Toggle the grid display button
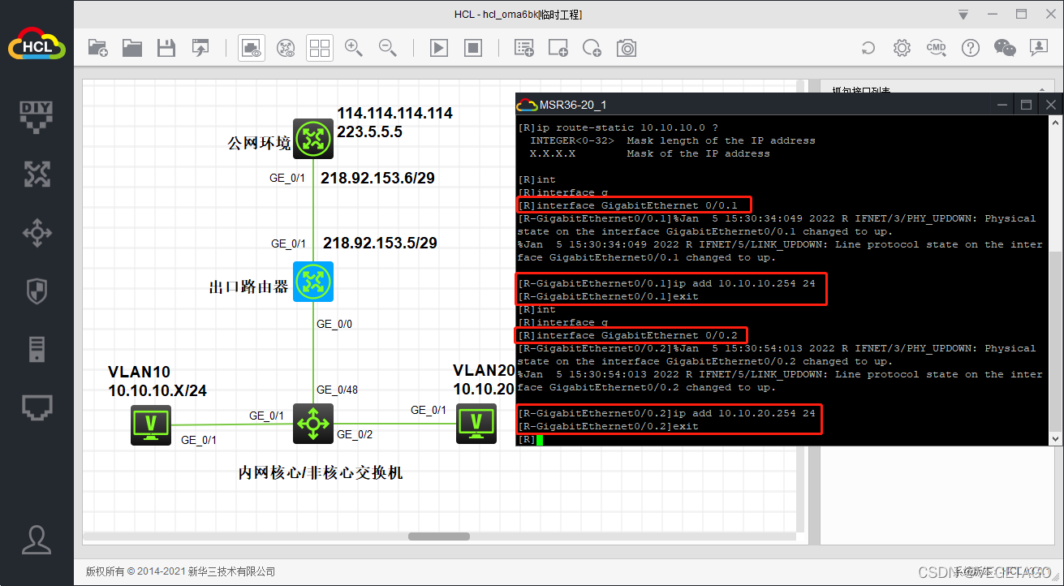 (320, 49)
